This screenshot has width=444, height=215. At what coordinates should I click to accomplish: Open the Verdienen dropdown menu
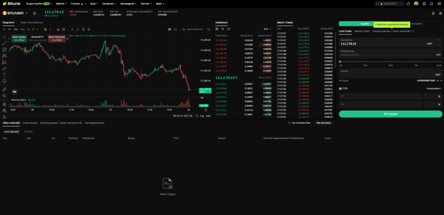click(109, 3)
